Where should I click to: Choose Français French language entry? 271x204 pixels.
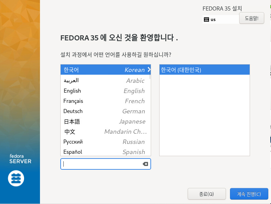pos(102,101)
